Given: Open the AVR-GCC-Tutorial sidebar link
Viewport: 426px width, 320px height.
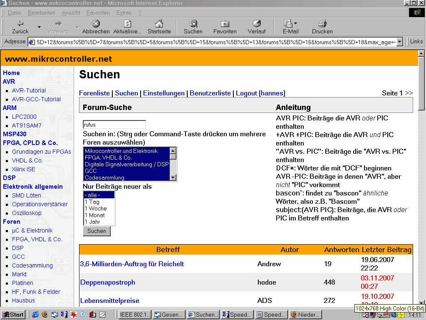Looking at the screenshot, I should coord(36,99).
